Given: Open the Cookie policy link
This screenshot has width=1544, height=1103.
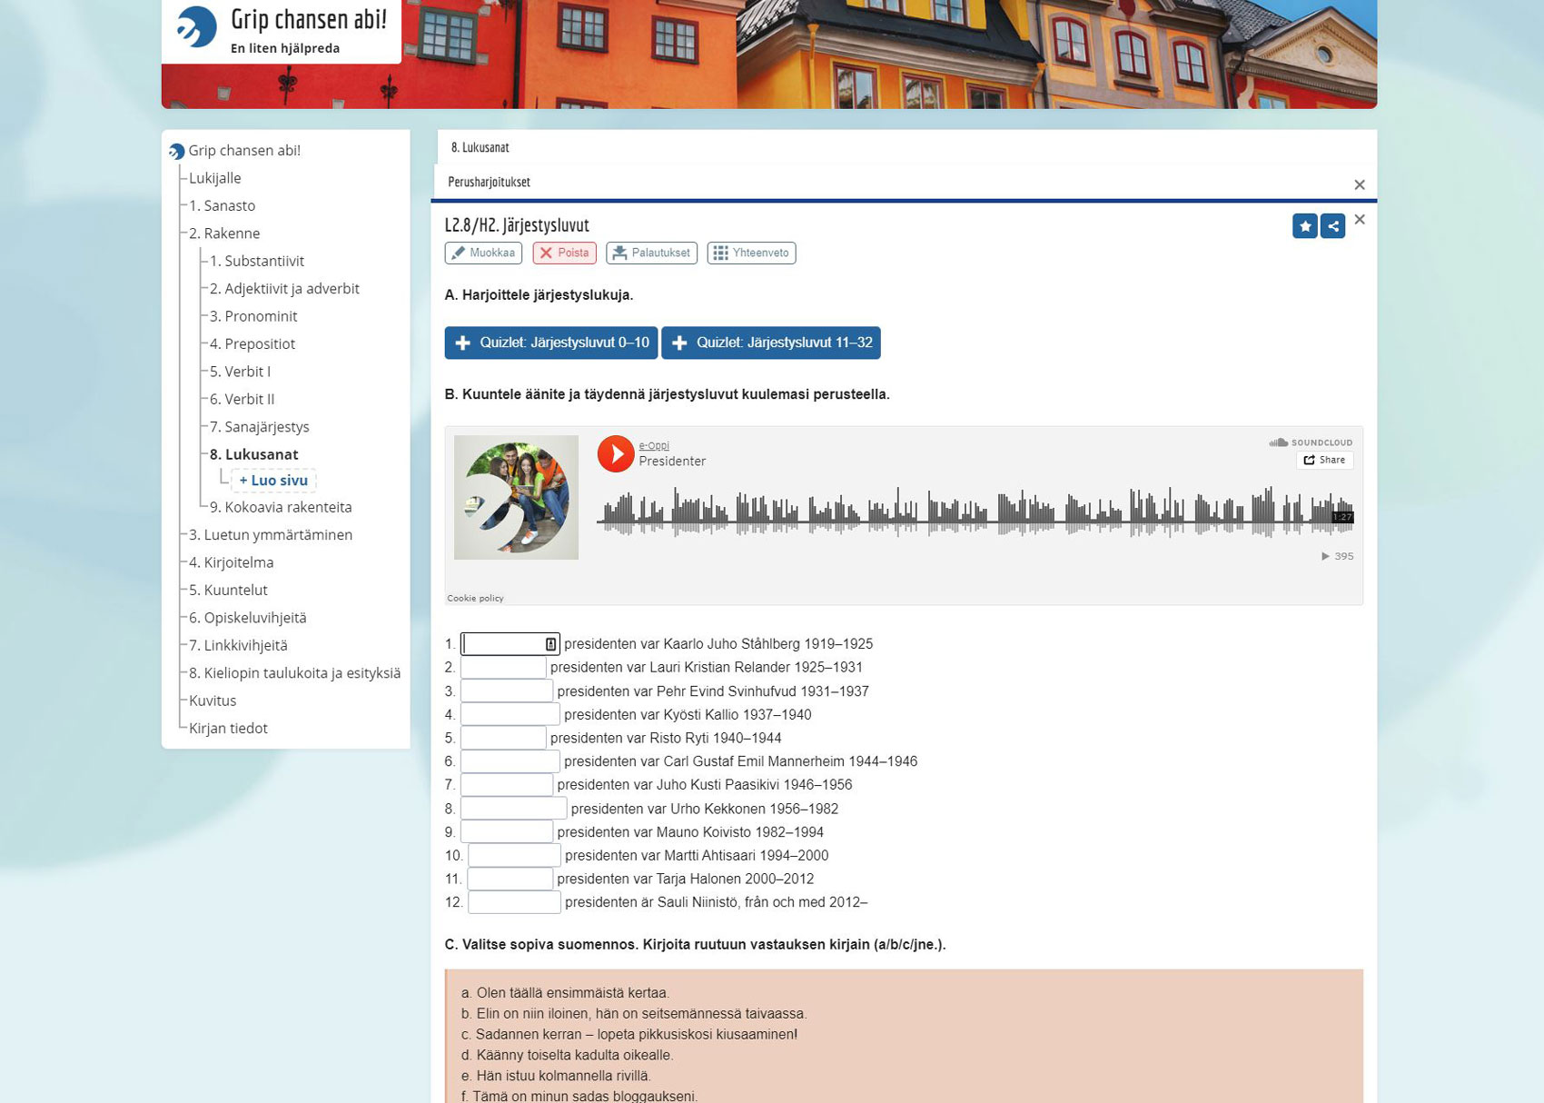Looking at the screenshot, I should click(475, 598).
